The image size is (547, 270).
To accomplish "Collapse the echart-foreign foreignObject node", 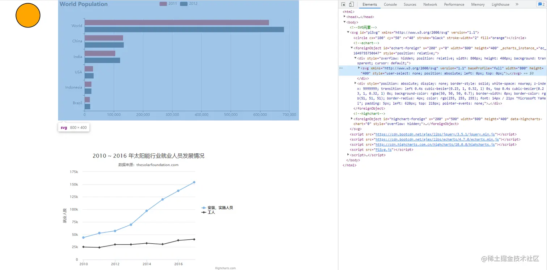I will [x=352, y=48].
